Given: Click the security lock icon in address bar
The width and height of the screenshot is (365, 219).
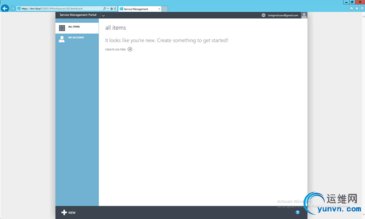Looking at the screenshot, I should click(x=112, y=9).
